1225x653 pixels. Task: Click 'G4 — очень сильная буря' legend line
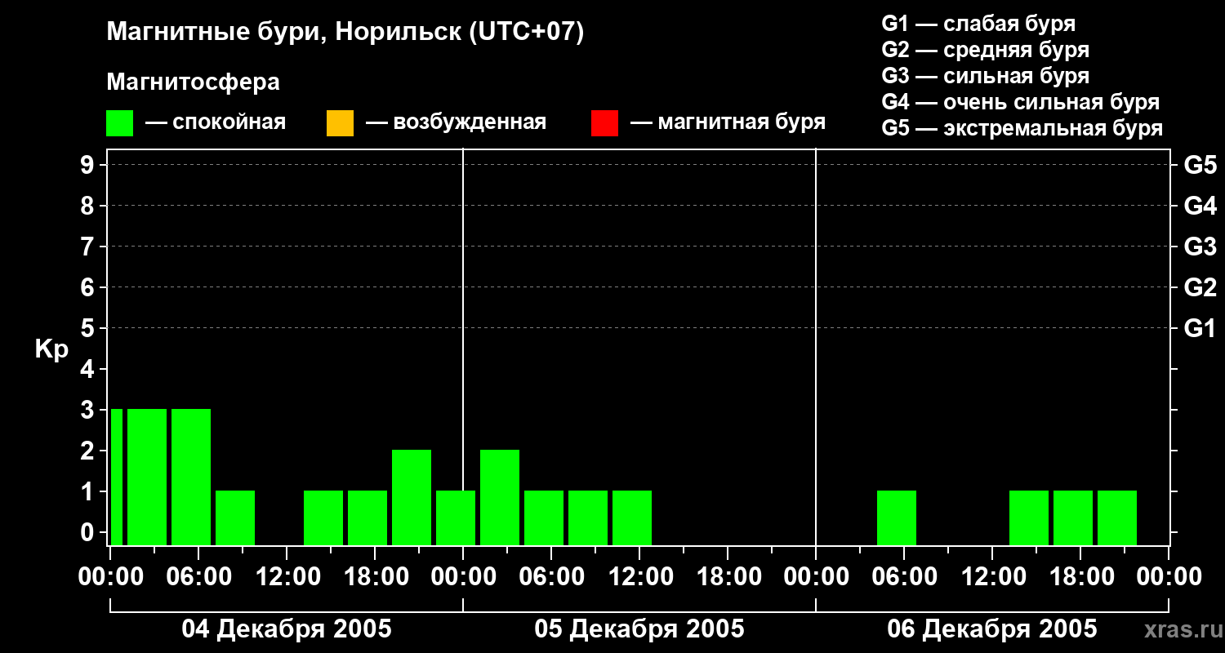tap(1021, 102)
